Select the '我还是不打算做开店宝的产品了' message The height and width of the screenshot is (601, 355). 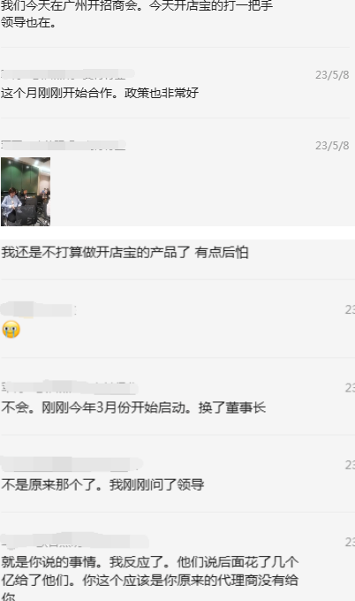click(x=125, y=253)
